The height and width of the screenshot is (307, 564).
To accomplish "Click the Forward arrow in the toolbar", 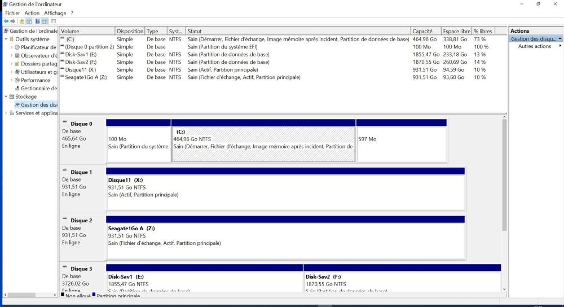I will pyautogui.click(x=13, y=21).
